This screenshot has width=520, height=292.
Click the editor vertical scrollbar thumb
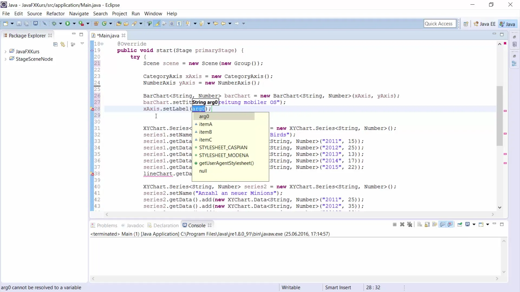coord(499,116)
